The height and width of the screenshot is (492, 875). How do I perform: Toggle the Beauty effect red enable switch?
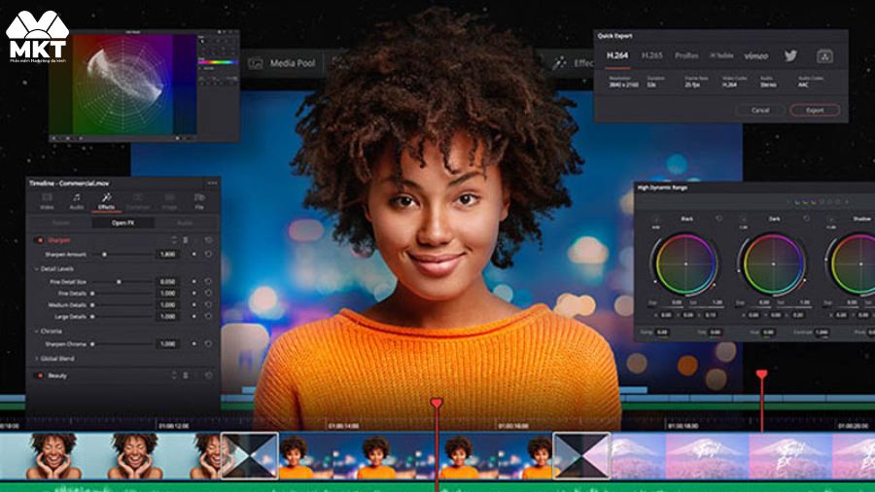pos(39,376)
